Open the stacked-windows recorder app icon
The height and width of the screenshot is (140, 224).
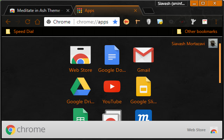point(112,115)
